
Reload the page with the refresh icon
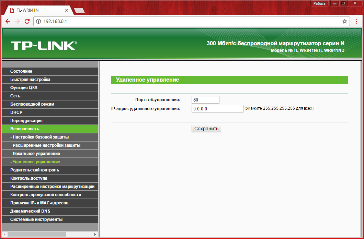(x=27, y=21)
